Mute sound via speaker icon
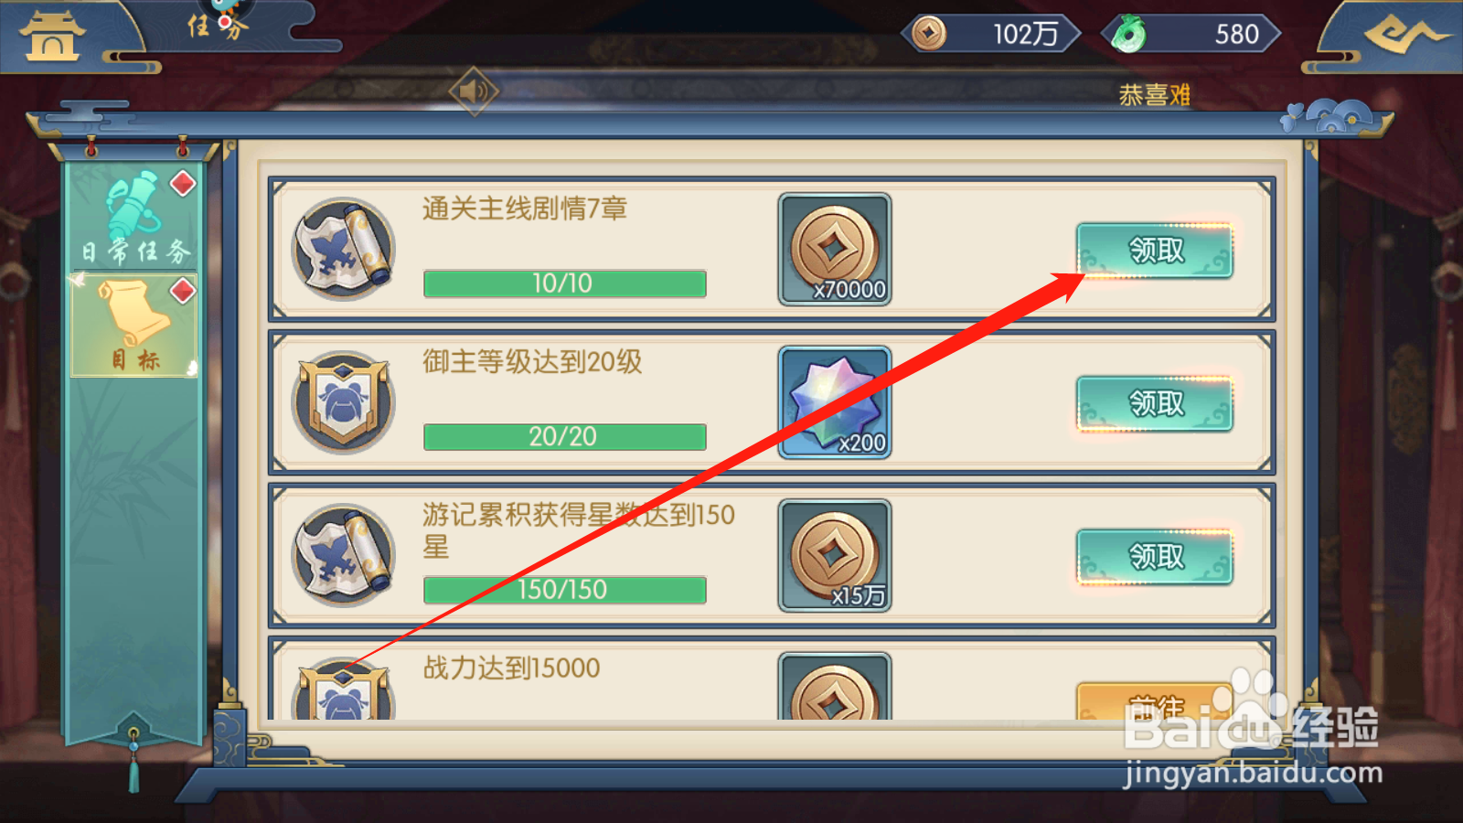The height and width of the screenshot is (823, 1463). click(x=474, y=91)
